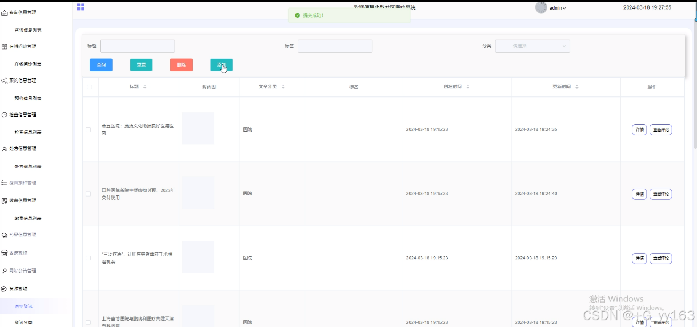Click 查看评论 for 口腔医院新院 row
697x327 pixels.
click(x=661, y=194)
